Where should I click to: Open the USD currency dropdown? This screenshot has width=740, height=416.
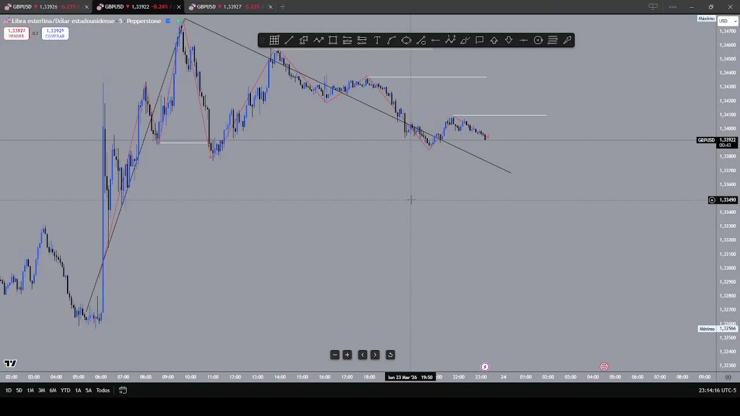coord(727,21)
